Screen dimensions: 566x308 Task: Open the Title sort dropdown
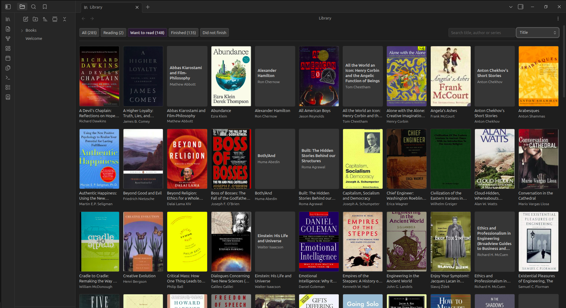click(537, 33)
